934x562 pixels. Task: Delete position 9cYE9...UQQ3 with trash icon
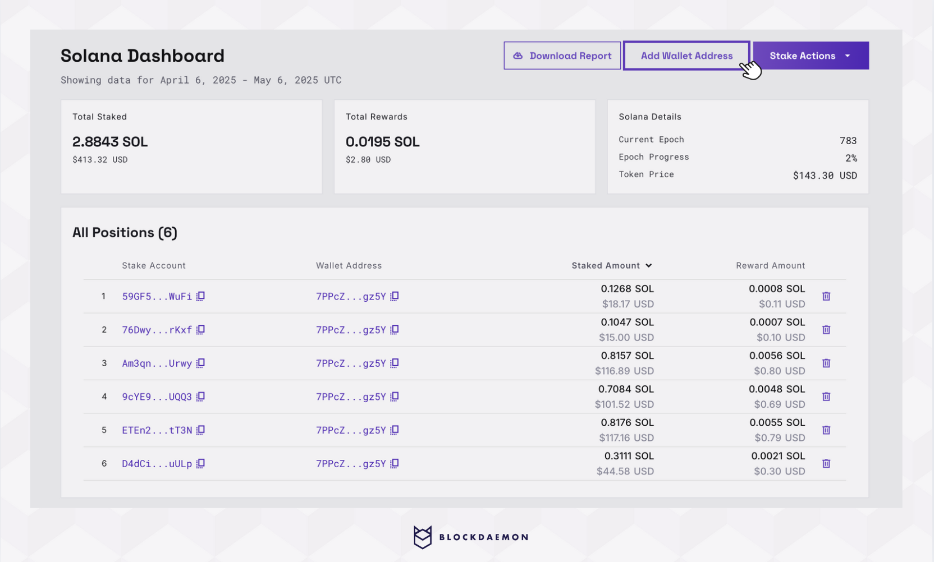click(x=826, y=397)
